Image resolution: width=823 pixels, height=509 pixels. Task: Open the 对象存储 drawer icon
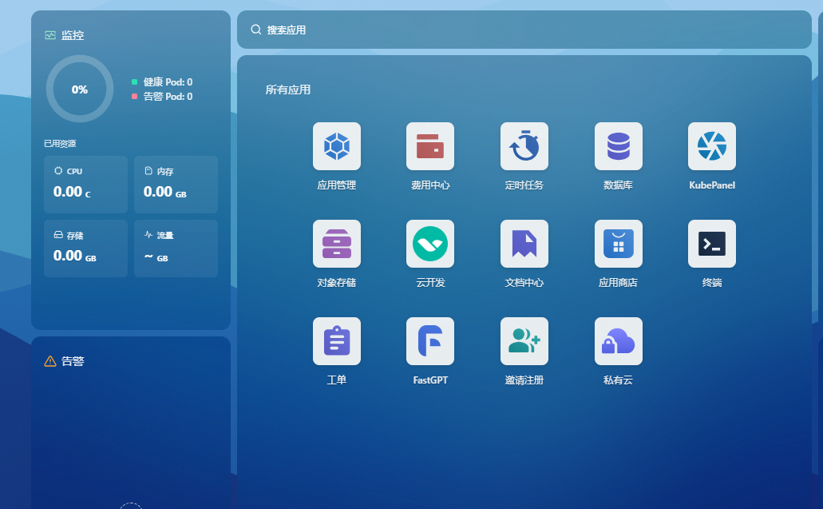tap(336, 244)
